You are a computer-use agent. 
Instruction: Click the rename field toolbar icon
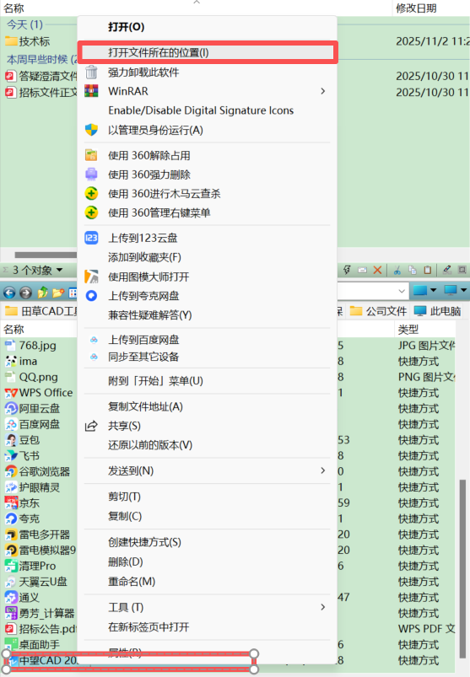pos(363,271)
